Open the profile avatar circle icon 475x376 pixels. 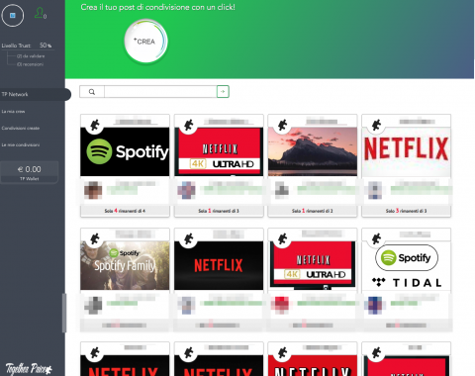click(13, 15)
